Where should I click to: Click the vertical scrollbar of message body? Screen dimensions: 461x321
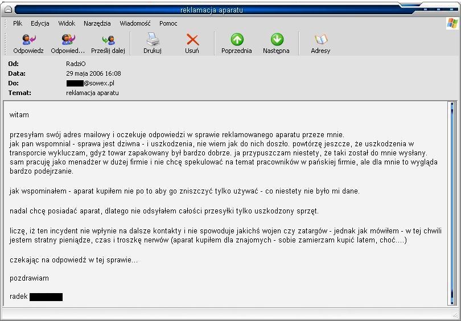[452, 203]
